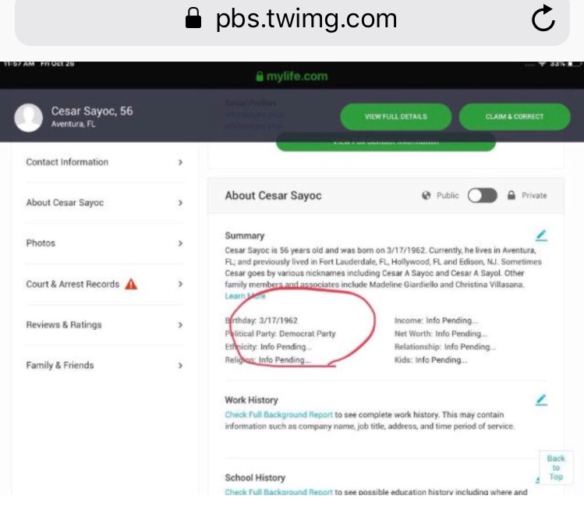584x517 pixels.
Task: Click the Cesar Sayoc profile avatar
Action: pyautogui.click(x=28, y=118)
